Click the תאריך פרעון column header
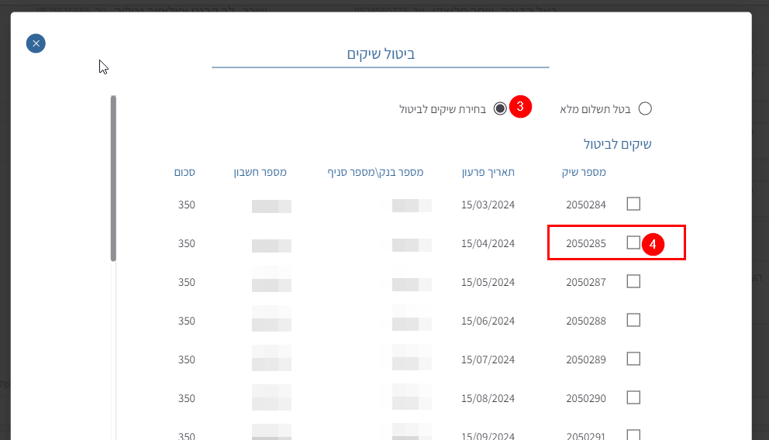 tap(488, 172)
